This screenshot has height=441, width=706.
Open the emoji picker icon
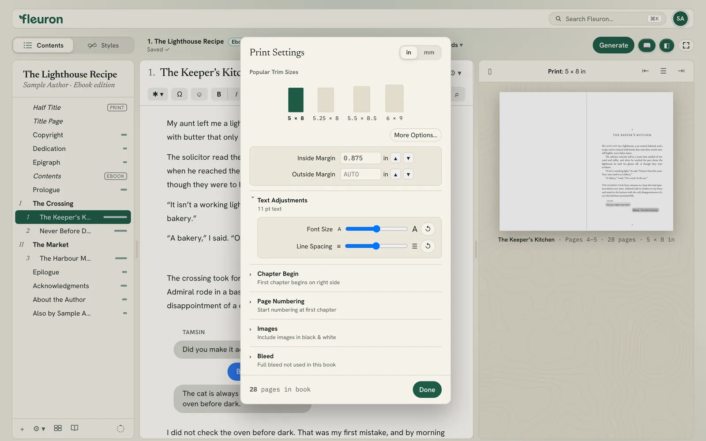pos(199,94)
